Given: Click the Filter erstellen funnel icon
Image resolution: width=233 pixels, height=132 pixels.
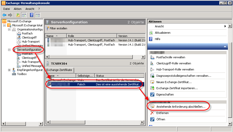Looking at the screenshot, I should 47,28.
